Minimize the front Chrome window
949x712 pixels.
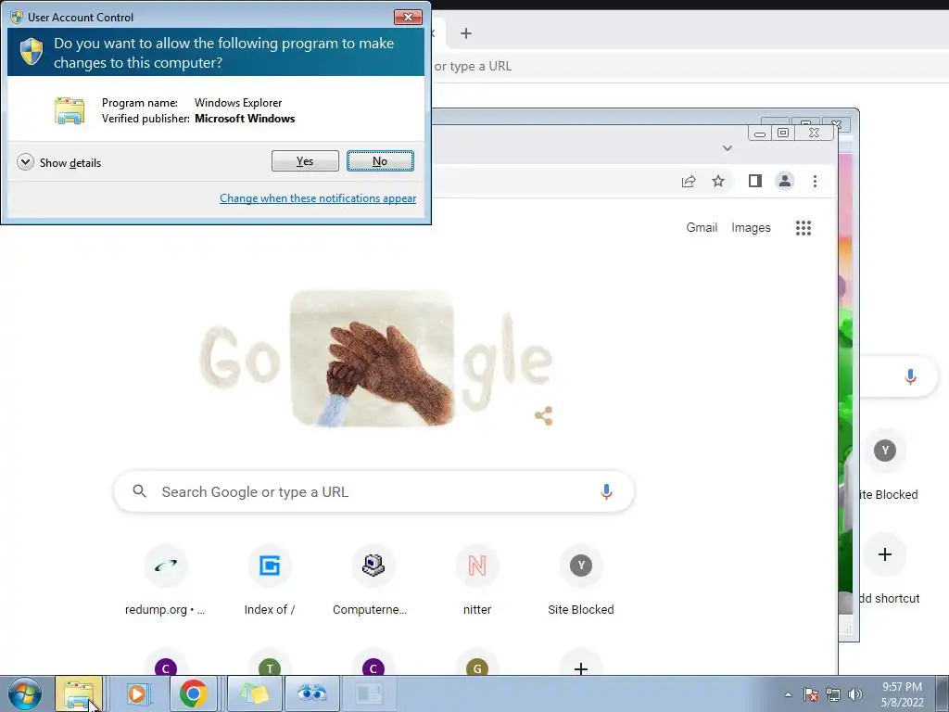point(760,133)
